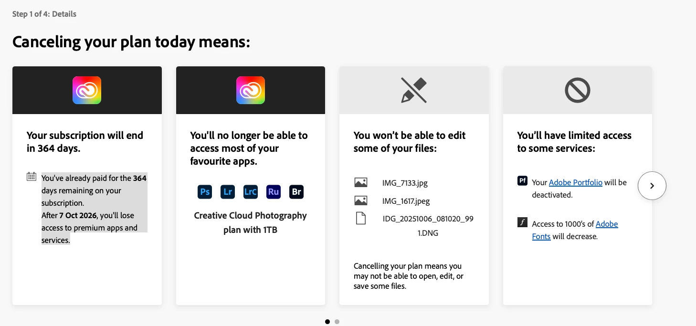Click the image icon next to IMG_7133.jpg
The height and width of the screenshot is (326, 696).
[x=361, y=182]
